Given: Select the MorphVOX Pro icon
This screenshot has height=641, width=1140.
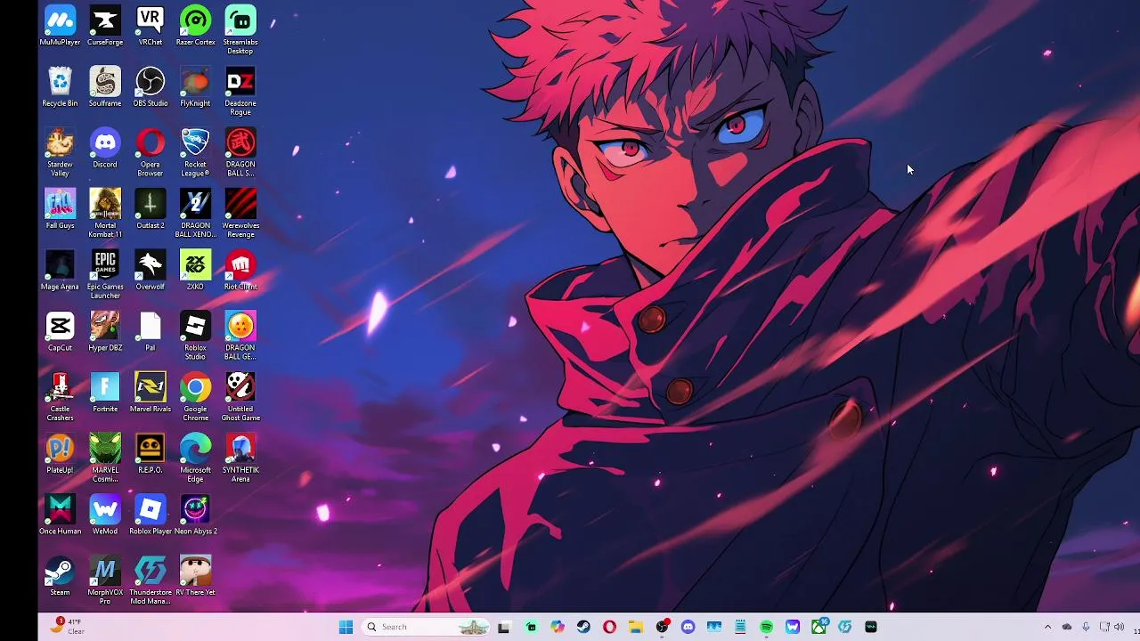Looking at the screenshot, I should 105,581.
